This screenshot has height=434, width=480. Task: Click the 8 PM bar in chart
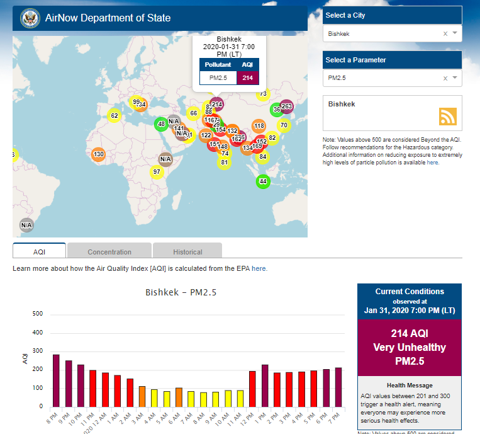56,380
